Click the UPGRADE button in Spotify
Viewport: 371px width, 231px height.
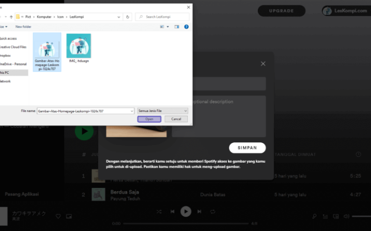coord(281,11)
